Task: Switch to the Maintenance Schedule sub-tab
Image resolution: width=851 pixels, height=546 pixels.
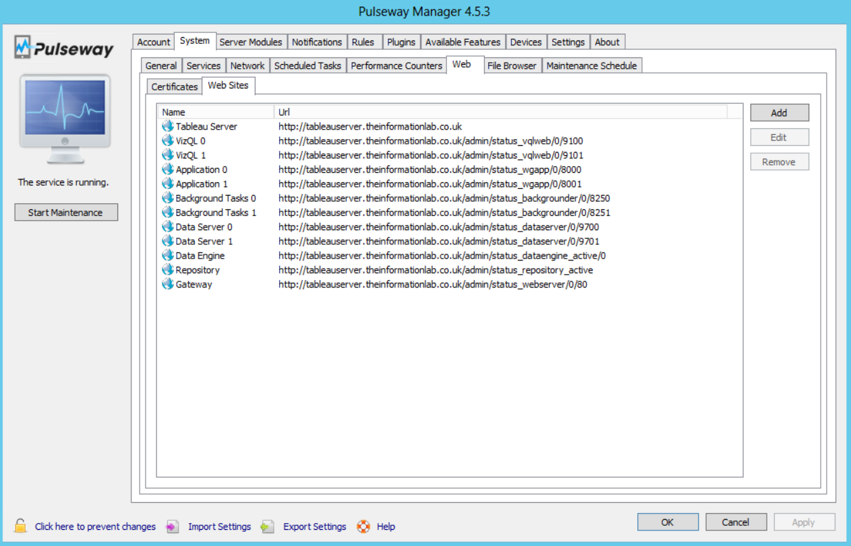Action: [591, 65]
